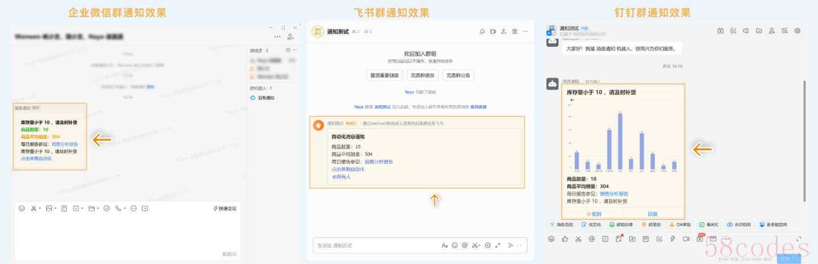Open 更多酷应用 in DingTalk quick bar

[x=773, y=225]
